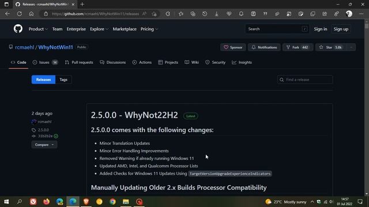This screenshot has width=369, height=207.
Task: Open the Insights tab
Action: click(x=242, y=62)
